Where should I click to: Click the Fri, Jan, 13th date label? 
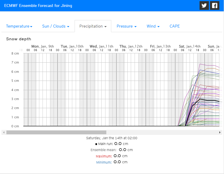[x=160, y=46]
